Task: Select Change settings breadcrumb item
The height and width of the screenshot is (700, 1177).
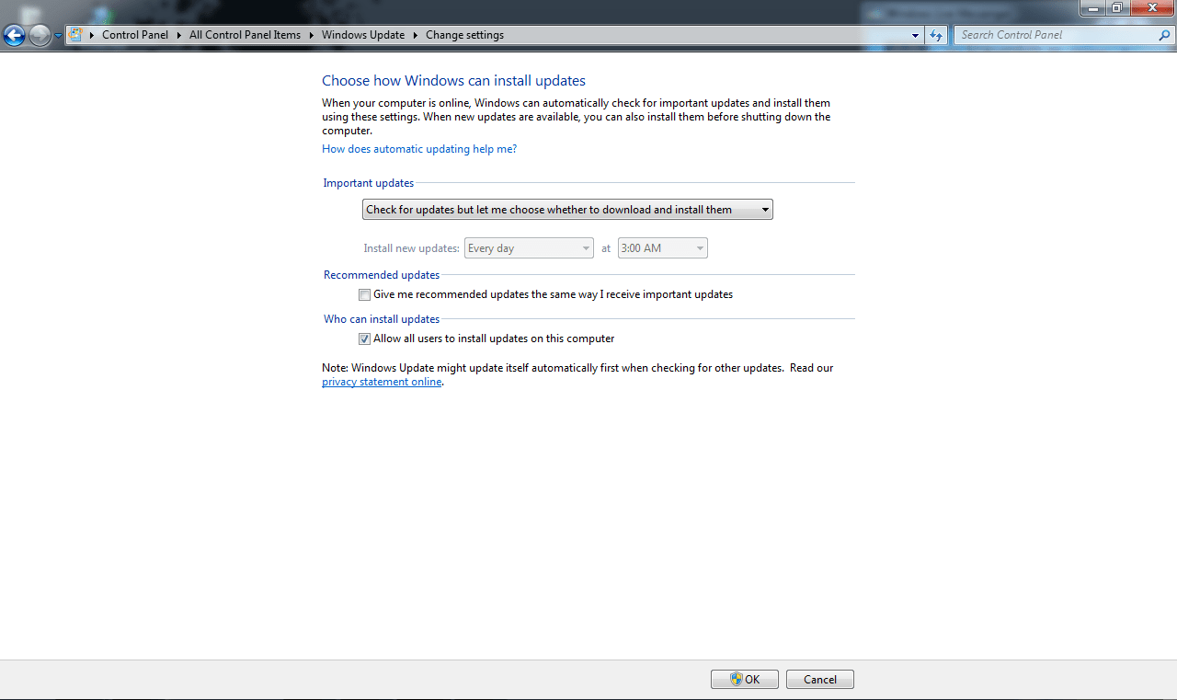Action: [464, 35]
